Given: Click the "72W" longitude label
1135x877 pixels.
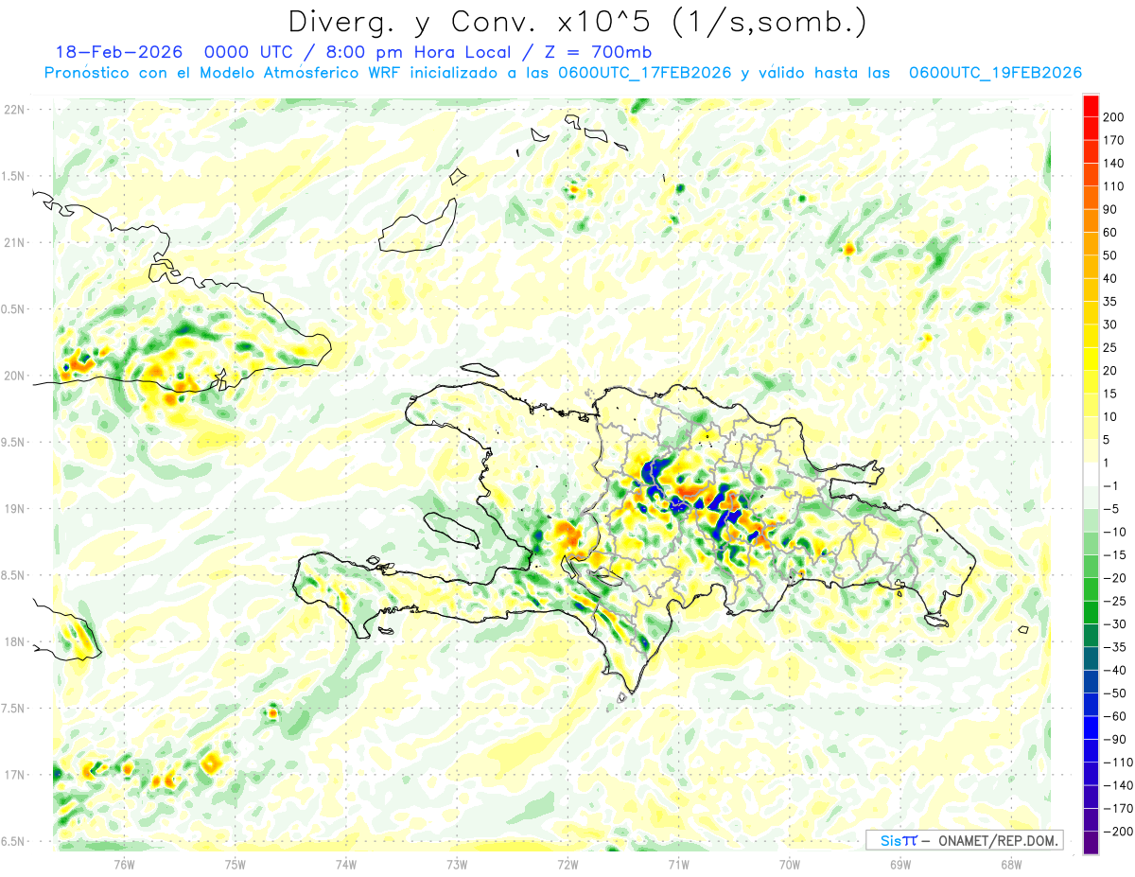Looking at the screenshot, I should pyautogui.click(x=567, y=863).
